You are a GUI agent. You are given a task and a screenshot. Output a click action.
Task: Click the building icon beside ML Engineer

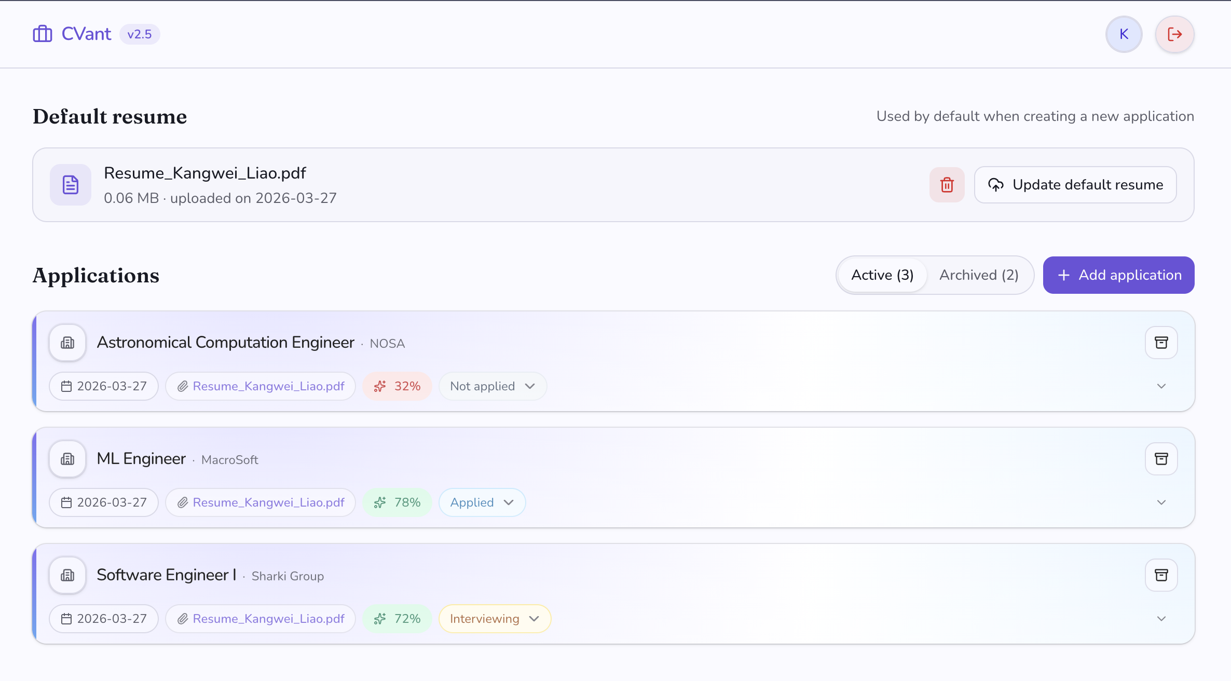pos(67,459)
